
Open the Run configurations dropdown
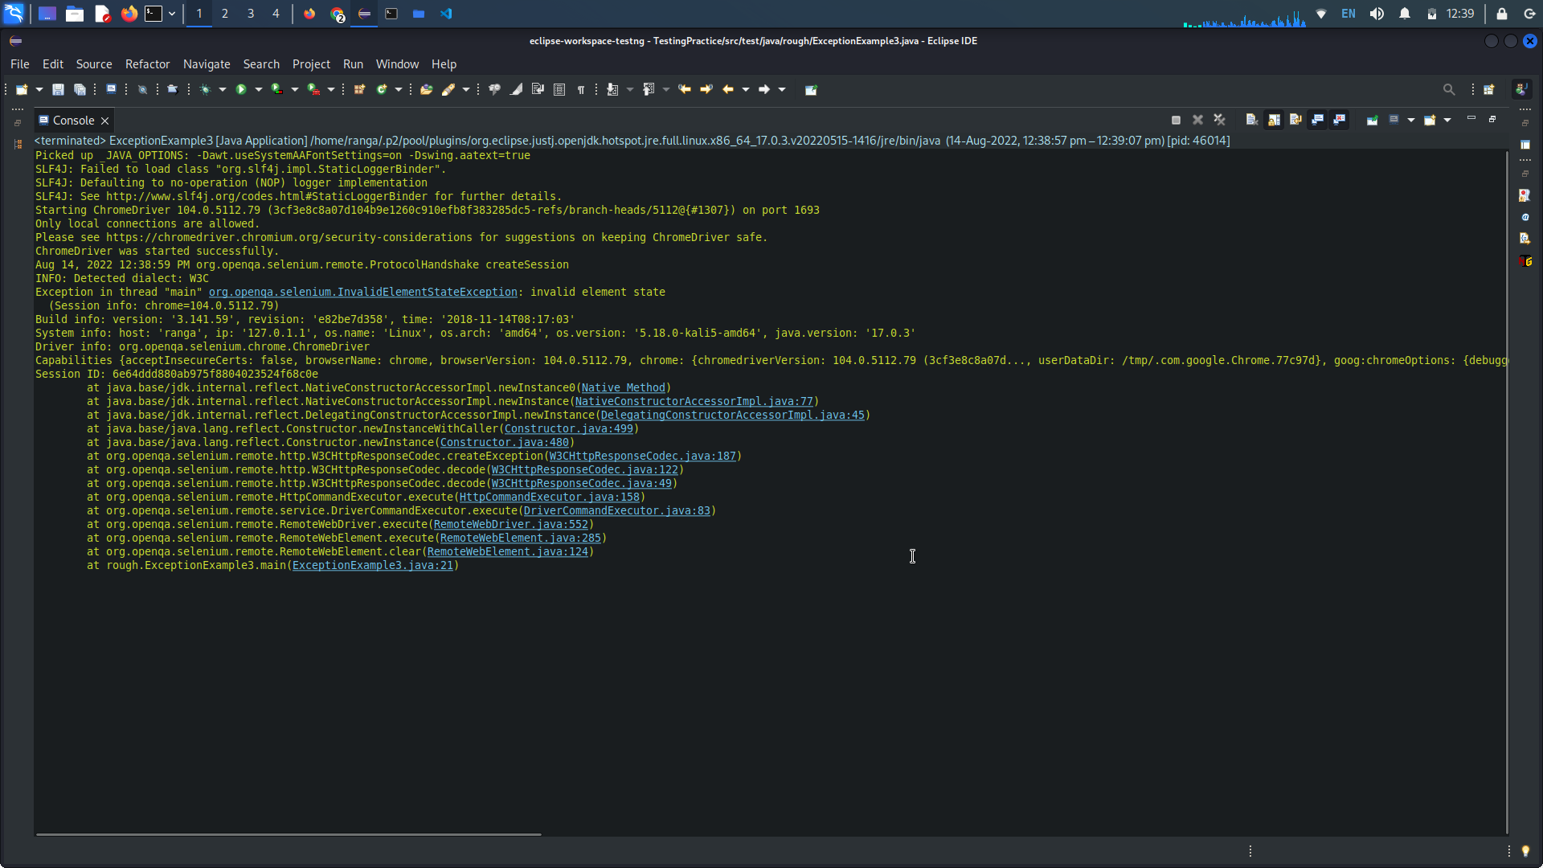[x=257, y=89]
